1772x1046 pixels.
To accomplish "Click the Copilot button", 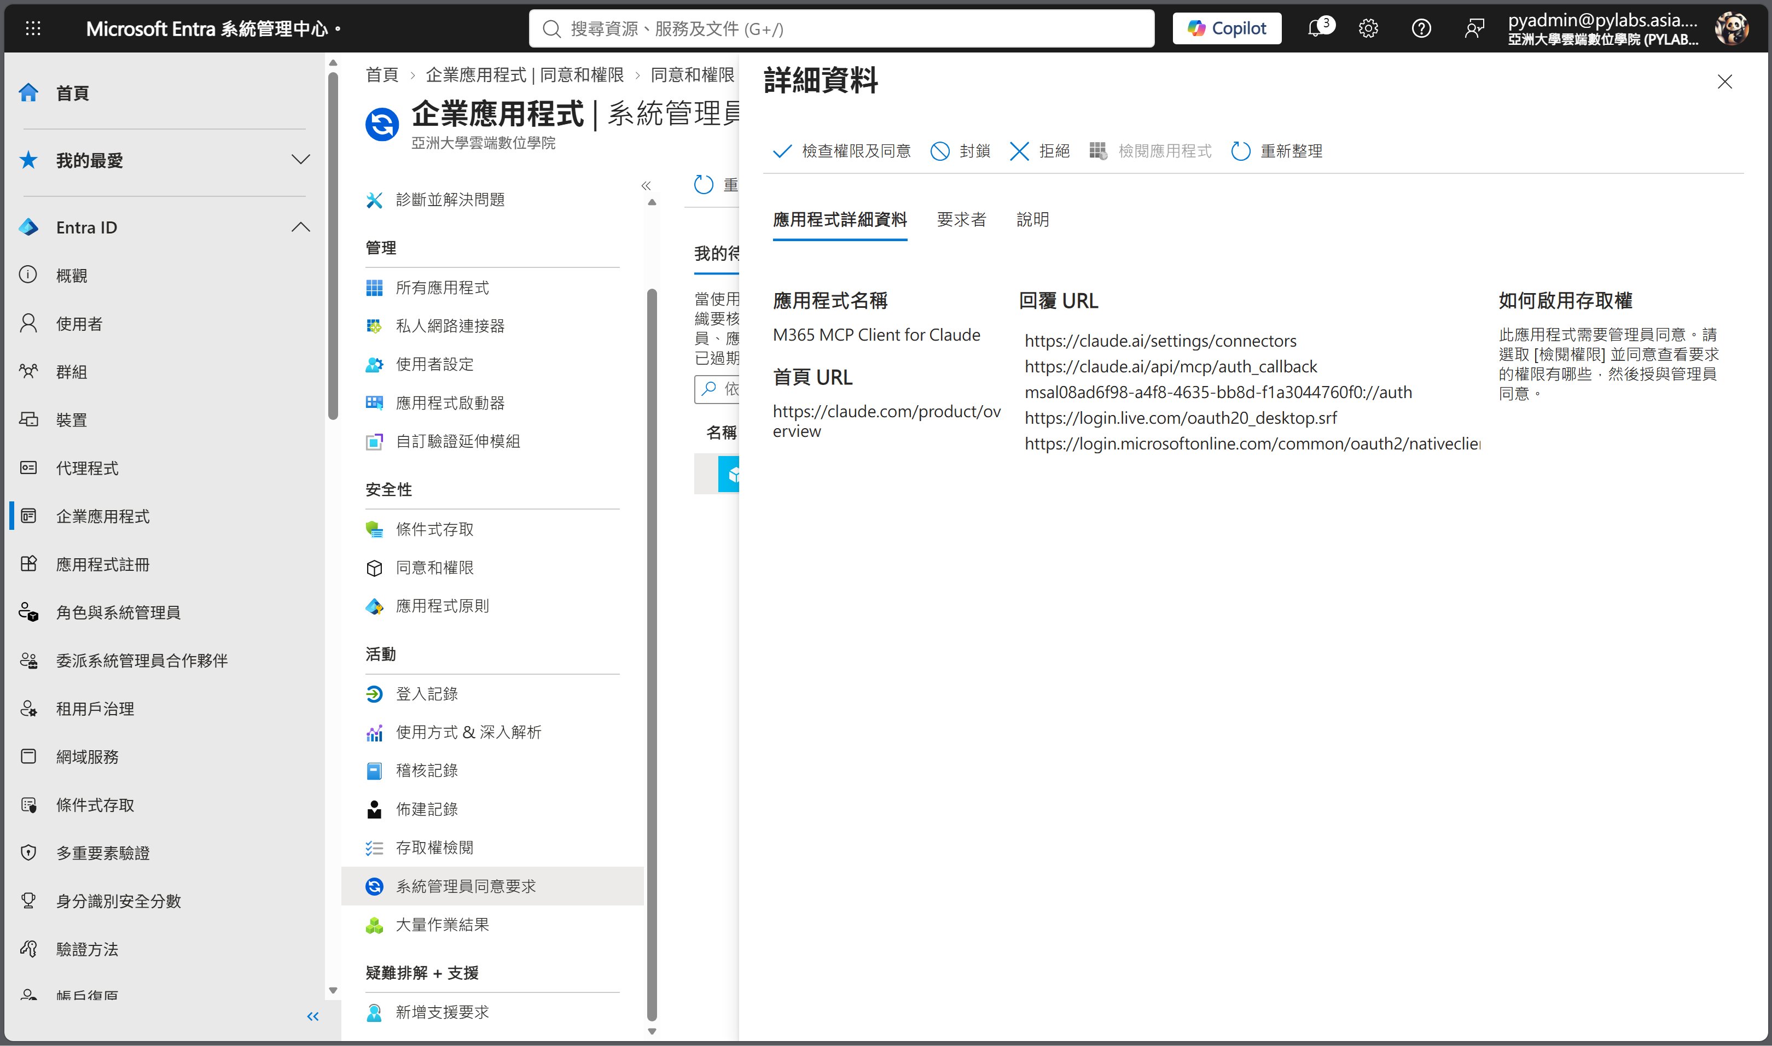I will pyautogui.click(x=1227, y=28).
